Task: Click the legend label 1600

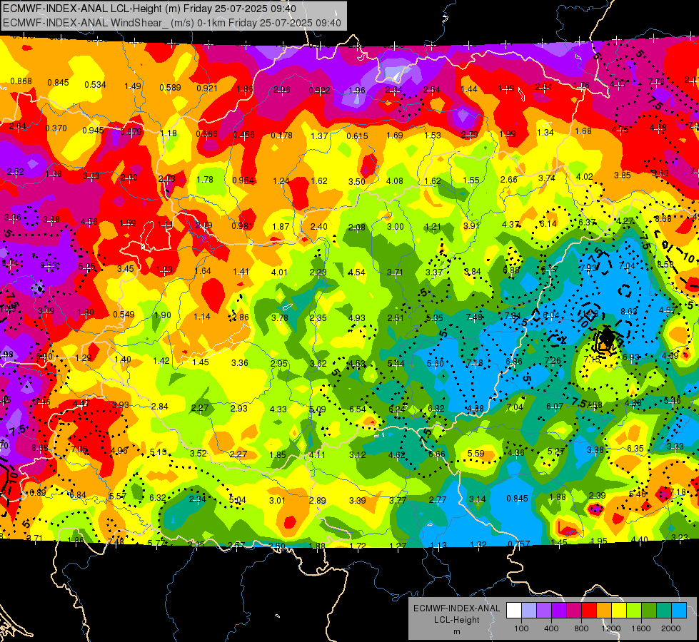Action: (641, 628)
